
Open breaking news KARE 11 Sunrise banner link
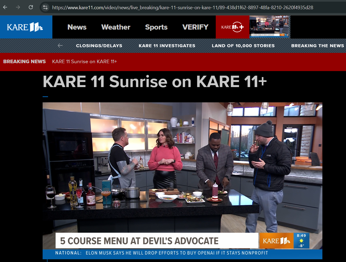point(84,62)
